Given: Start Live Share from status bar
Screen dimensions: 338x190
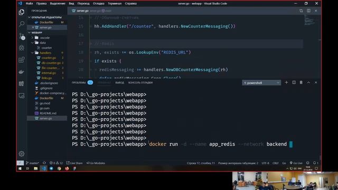Looking at the screenshot, I should (x=74, y=163).
